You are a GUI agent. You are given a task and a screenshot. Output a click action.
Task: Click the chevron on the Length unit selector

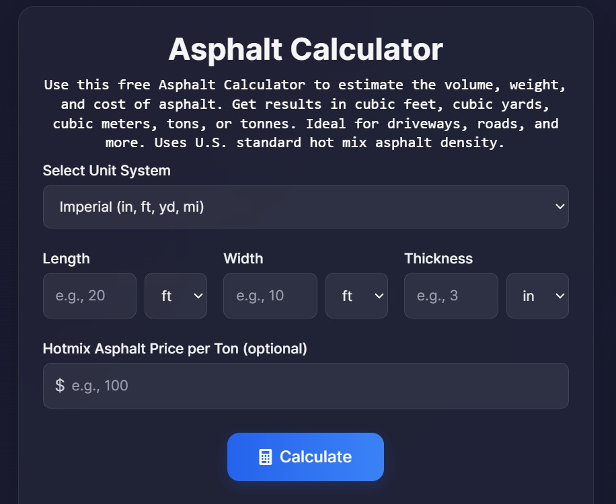(x=197, y=296)
